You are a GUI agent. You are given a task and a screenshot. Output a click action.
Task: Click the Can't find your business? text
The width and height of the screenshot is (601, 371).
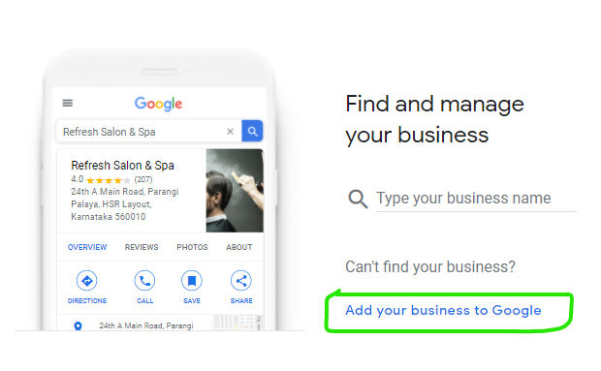coord(430,266)
